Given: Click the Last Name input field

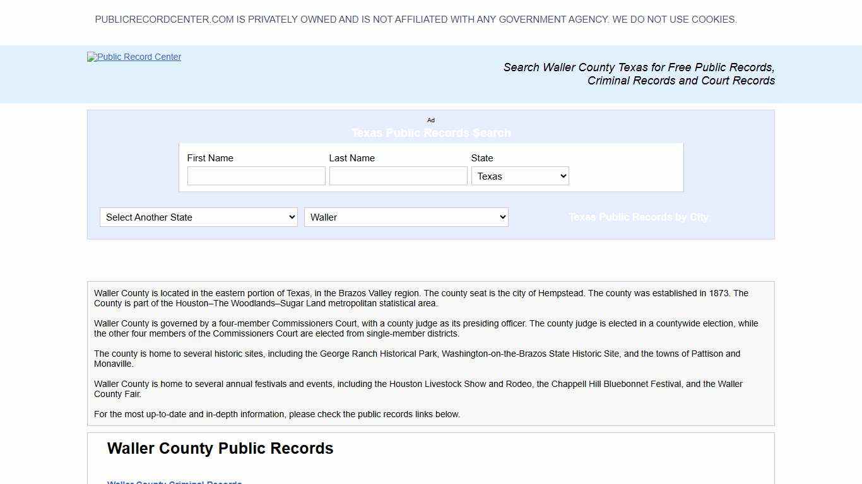Looking at the screenshot, I should tap(398, 176).
